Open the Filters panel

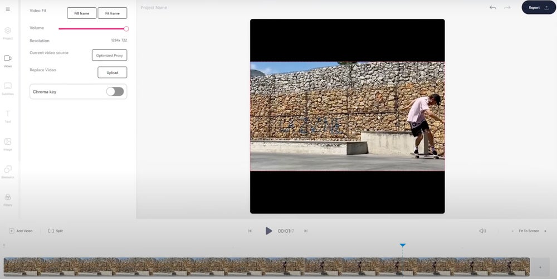[8, 199]
